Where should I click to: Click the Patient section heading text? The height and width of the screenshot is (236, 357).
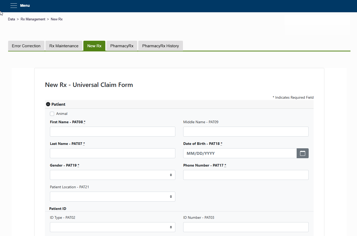click(58, 104)
